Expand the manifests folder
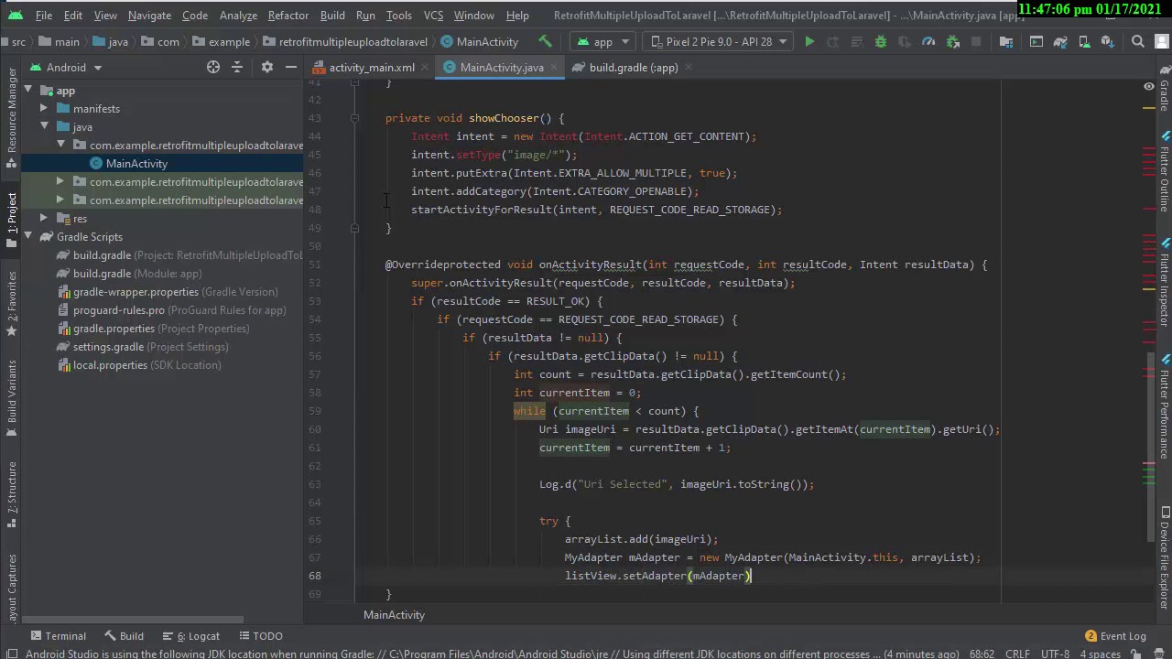Image resolution: width=1172 pixels, height=659 pixels. tap(44, 109)
